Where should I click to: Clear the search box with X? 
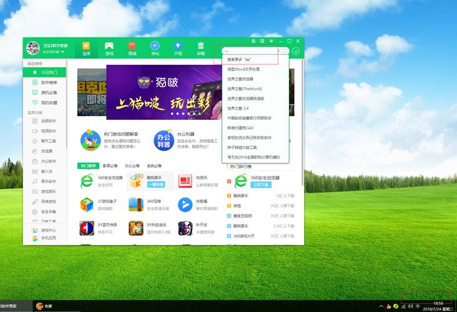click(x=278, y=51)
